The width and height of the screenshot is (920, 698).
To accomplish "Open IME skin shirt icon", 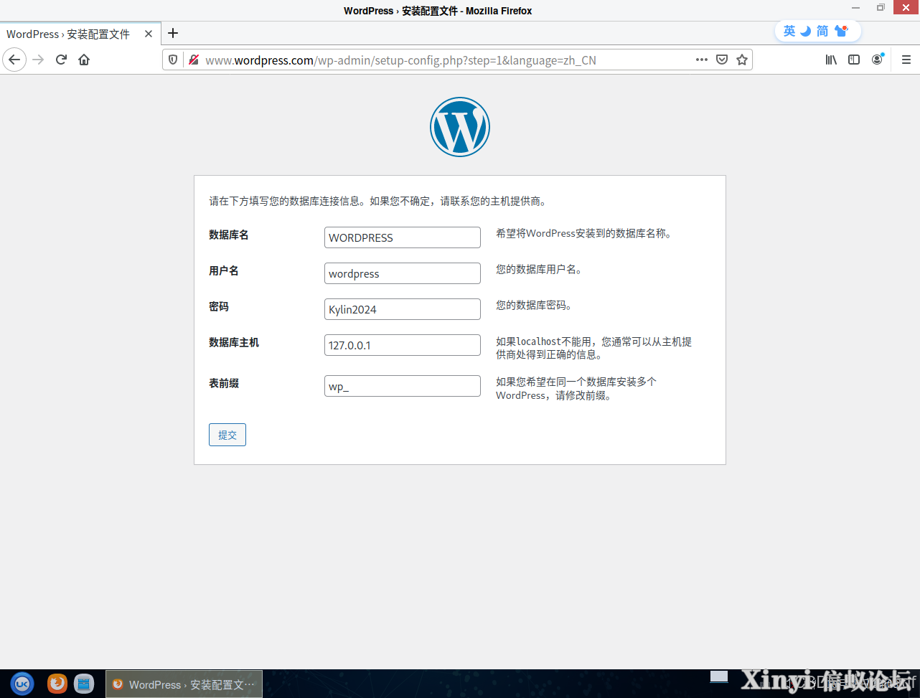I will 842,31.
